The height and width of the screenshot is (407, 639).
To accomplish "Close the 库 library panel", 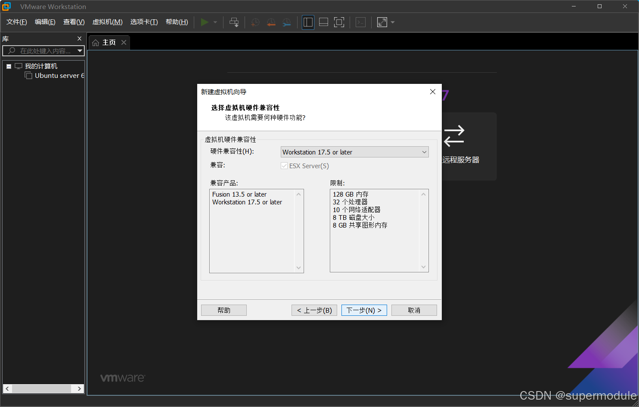I will 79,39.
